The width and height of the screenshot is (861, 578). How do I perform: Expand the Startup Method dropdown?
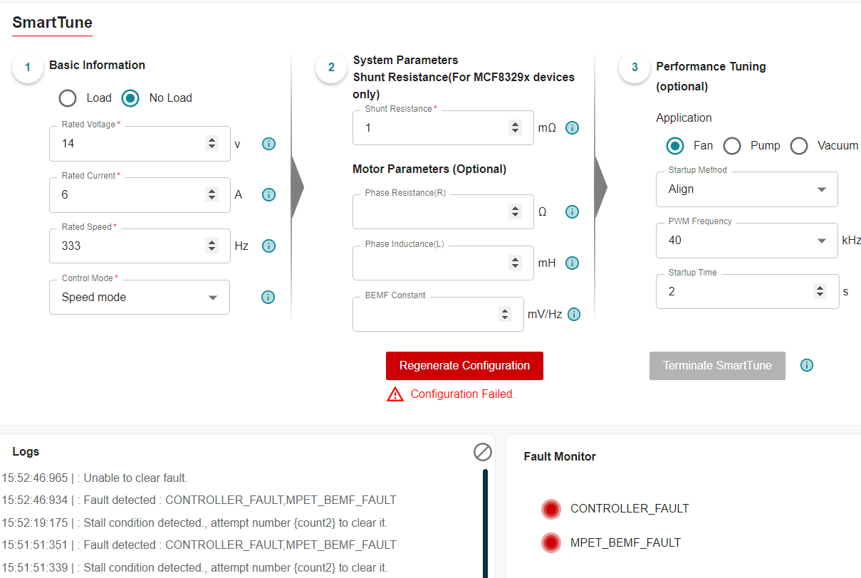pos(747,189)
